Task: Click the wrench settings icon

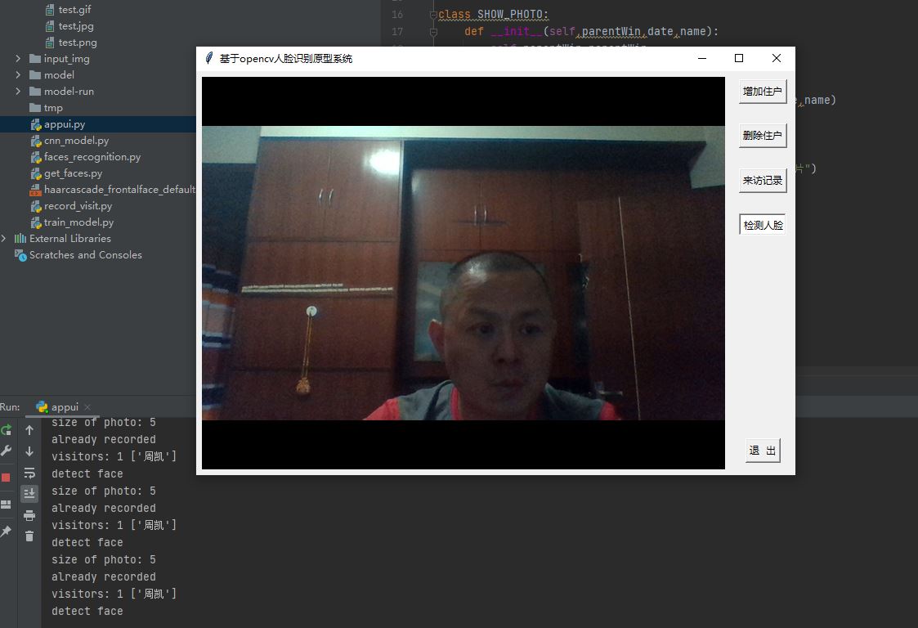Action: tap(6, 451)
